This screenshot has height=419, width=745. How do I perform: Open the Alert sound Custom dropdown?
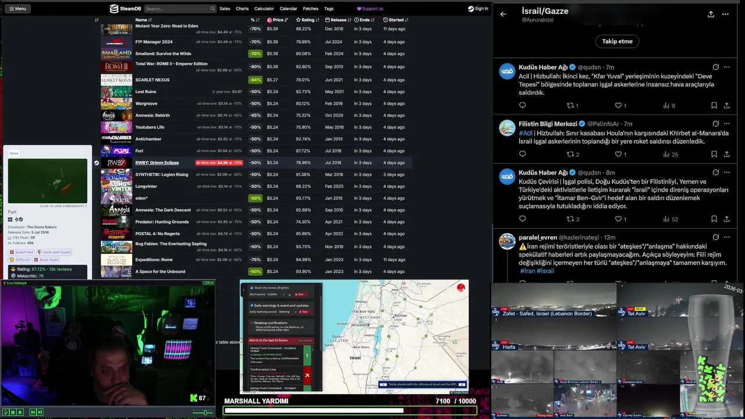pyautogui.click(x=276, y=294)
